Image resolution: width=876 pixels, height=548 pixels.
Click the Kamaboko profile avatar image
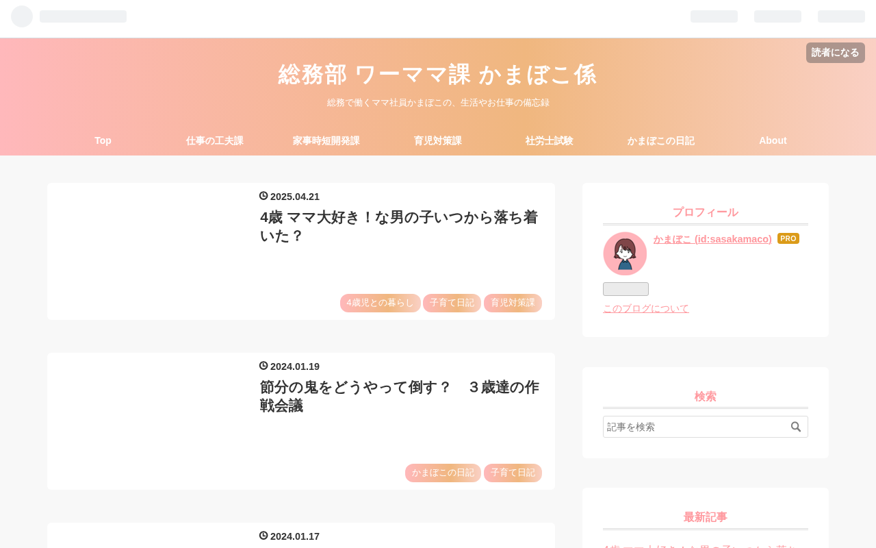[625, 253]
